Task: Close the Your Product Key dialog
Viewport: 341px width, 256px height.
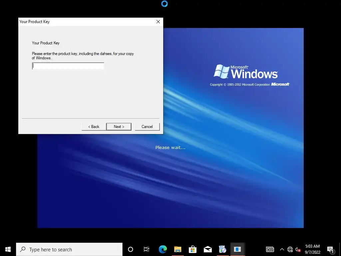Action: coord(158,22)
